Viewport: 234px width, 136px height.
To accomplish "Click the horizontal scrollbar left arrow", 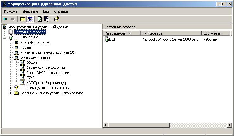I will tap(106, 125).
